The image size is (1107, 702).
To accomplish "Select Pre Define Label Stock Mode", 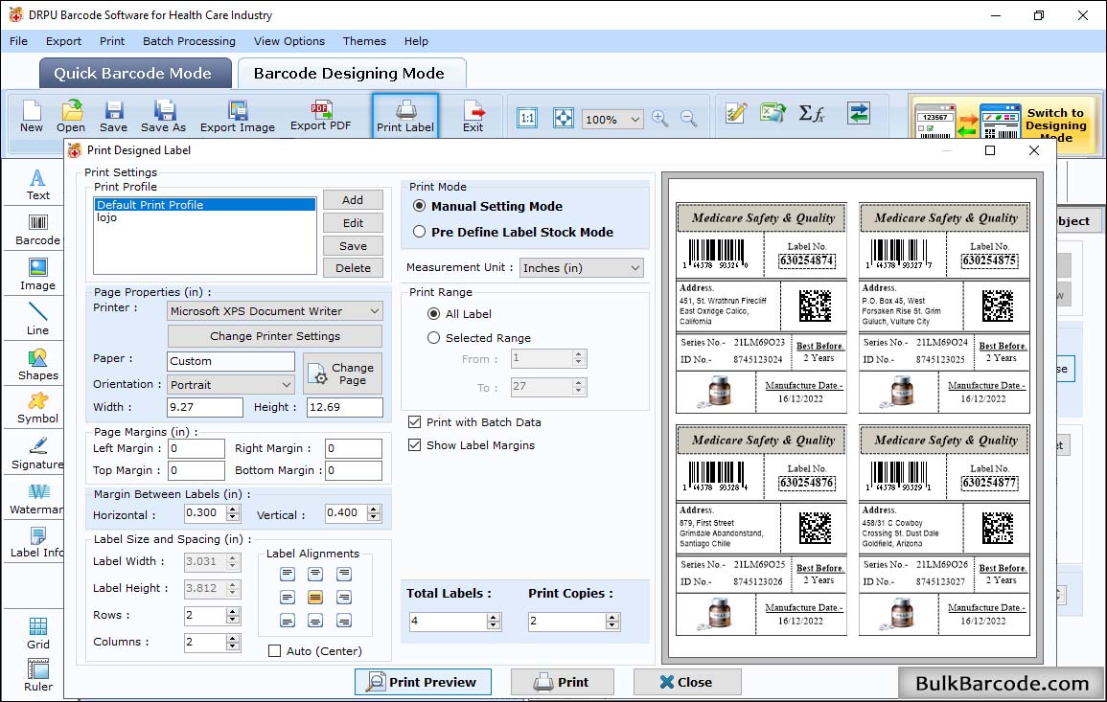I will point(420,232).
